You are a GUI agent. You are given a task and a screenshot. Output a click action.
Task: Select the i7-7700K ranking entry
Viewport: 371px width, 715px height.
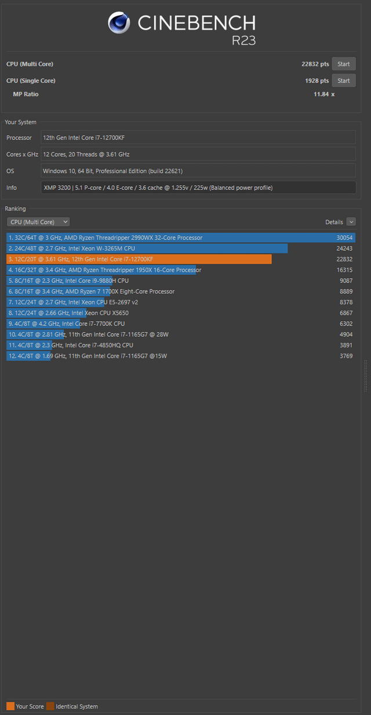tap(181, 324)
